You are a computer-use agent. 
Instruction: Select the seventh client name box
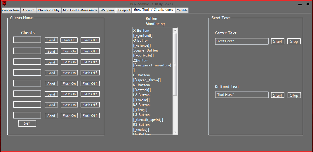click(x=27, y=104)
